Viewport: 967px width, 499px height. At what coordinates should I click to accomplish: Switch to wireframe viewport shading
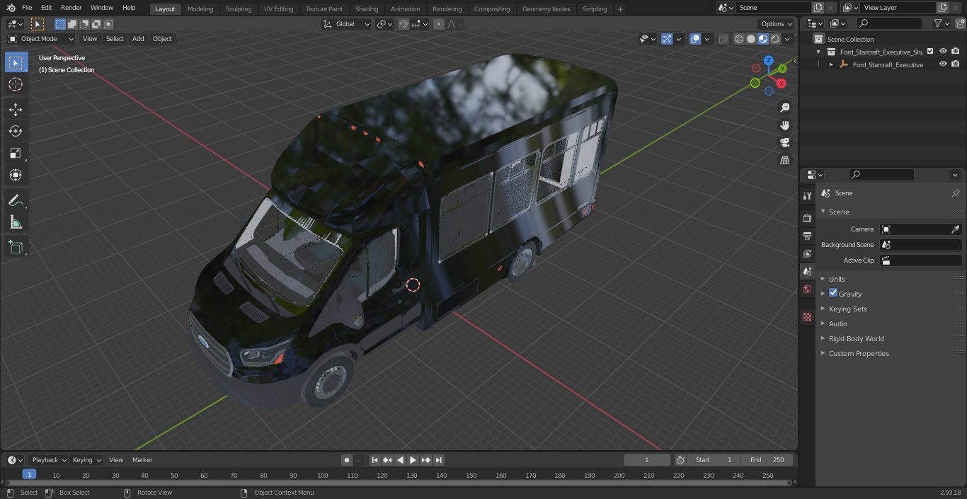739,39
